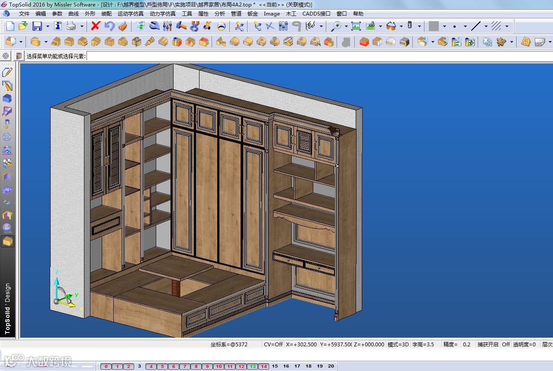Open the 装配 menu
553x371 pixels.
106,13
